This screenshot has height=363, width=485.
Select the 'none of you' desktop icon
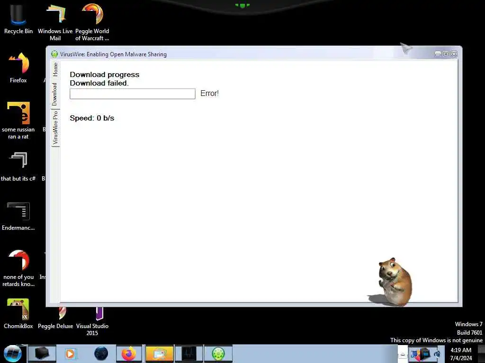tap(18, 268)
